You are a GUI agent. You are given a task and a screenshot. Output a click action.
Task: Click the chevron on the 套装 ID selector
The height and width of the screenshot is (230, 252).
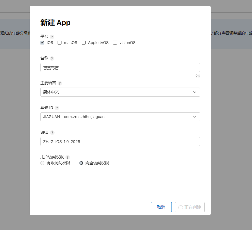[x=195, y=117]
